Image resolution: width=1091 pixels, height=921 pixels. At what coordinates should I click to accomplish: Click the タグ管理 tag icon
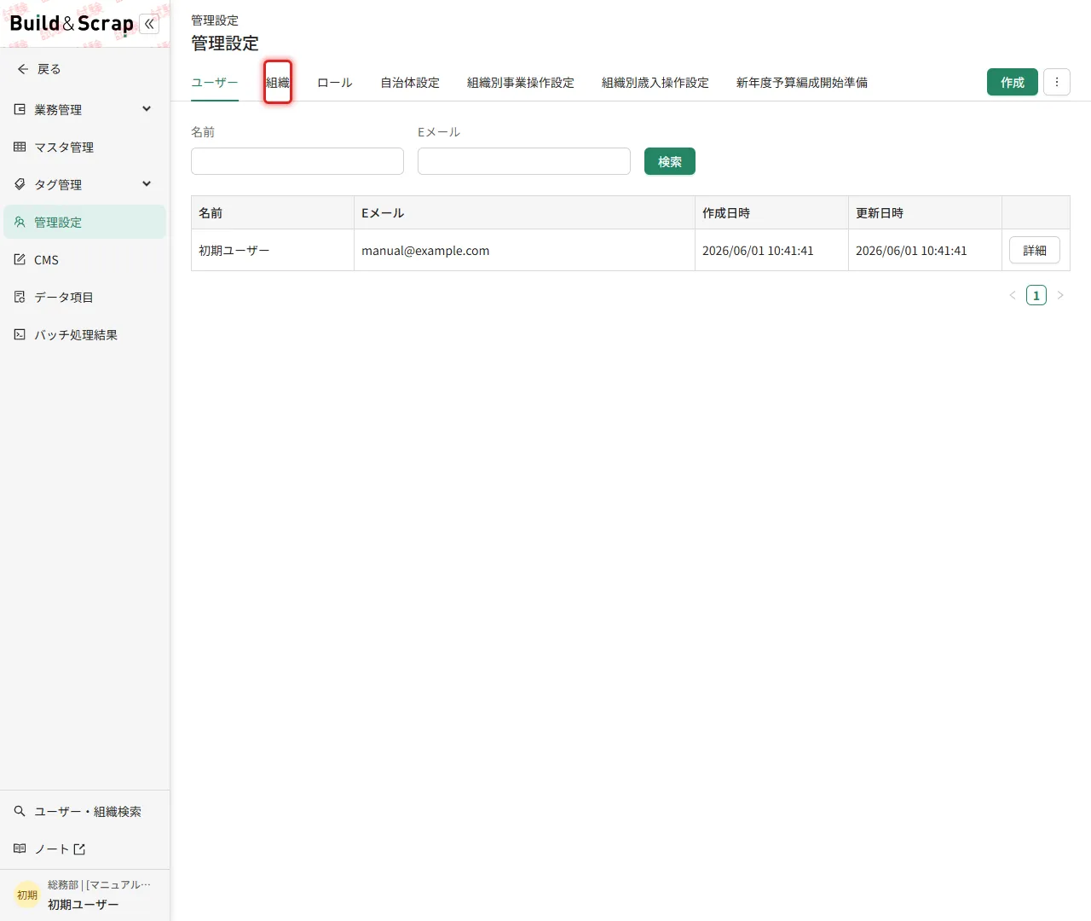(x=20, y=184)
